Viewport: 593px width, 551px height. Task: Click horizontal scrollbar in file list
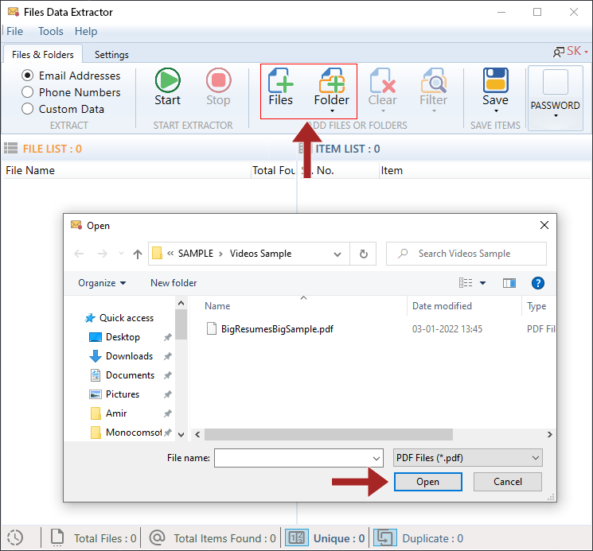329,434
